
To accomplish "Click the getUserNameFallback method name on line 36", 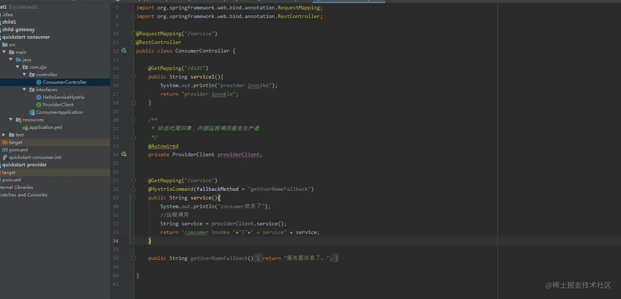I will [x=219, y=258].
